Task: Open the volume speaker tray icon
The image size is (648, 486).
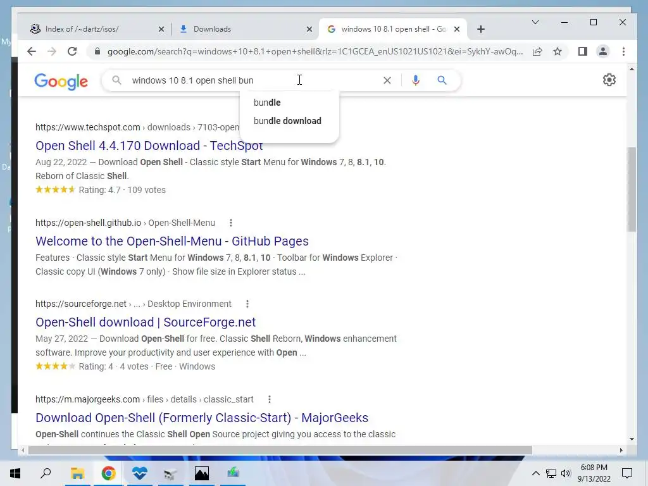Action: tap(566, 473)
